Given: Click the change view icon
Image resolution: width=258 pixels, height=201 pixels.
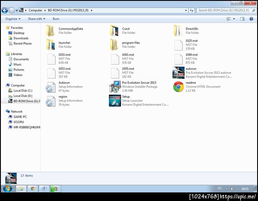Looking at the screenshot, I should (x=229, y=19).
